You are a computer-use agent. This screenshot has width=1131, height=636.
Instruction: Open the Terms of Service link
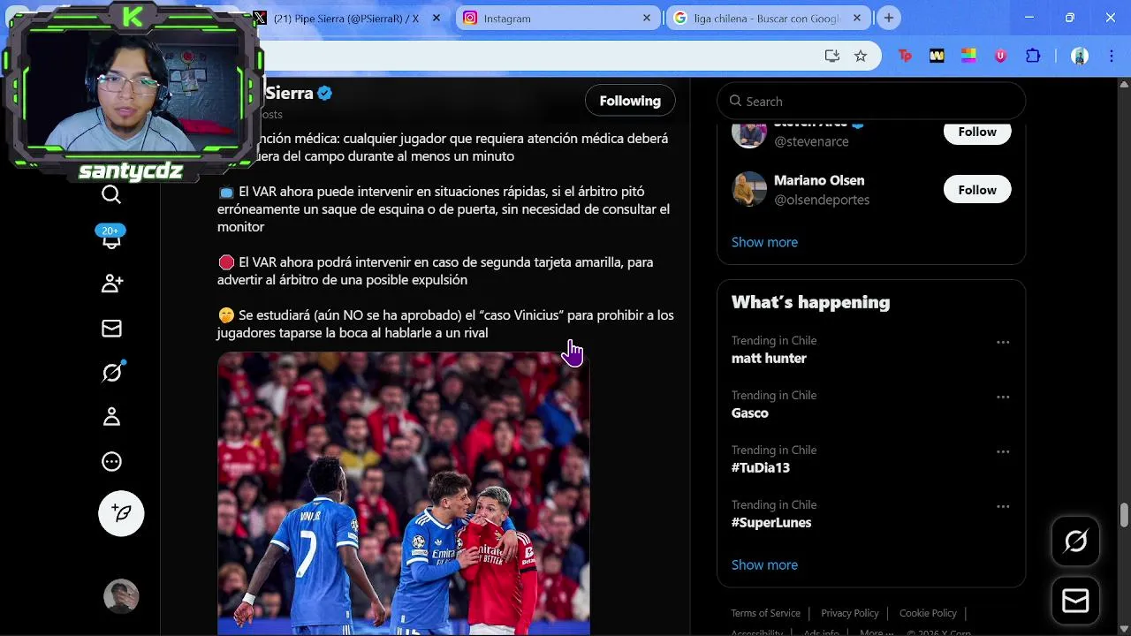765,613
